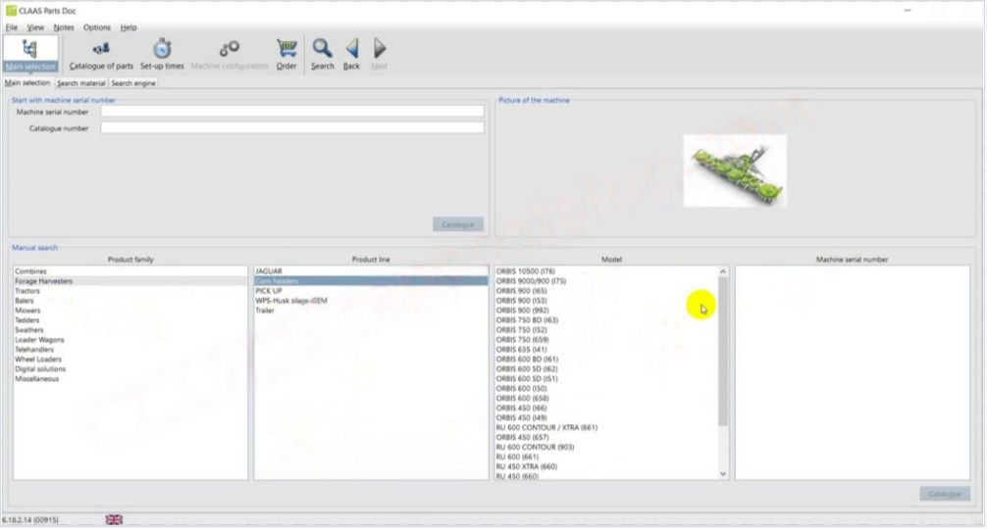The height and width of the screenshot is (529, 987).
Task: Open the Order shopping cart icon
Action: click(x=286, y=53)
